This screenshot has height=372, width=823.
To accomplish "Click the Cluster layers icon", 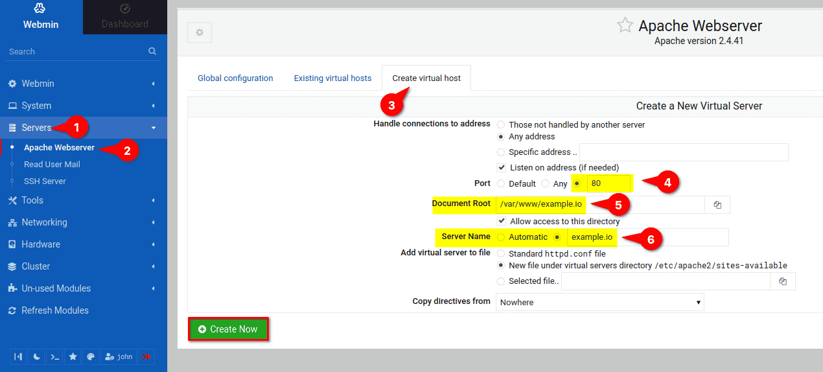I will pos(12,266).
